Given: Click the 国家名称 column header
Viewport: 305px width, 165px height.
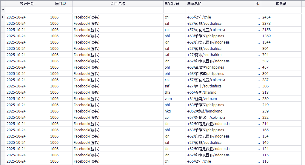Looking at the screenshot, I should [220, 4].
